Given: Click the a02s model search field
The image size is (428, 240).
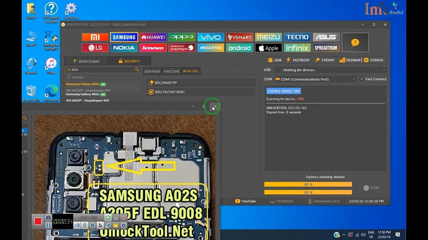Looking at the screenshot, I should click(x=102, y=70).
